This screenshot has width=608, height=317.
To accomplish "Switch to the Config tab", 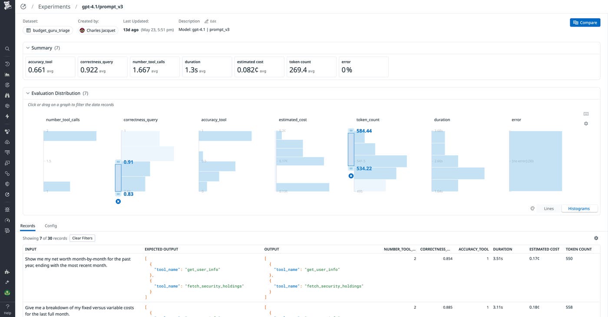I will coord(51,226).
